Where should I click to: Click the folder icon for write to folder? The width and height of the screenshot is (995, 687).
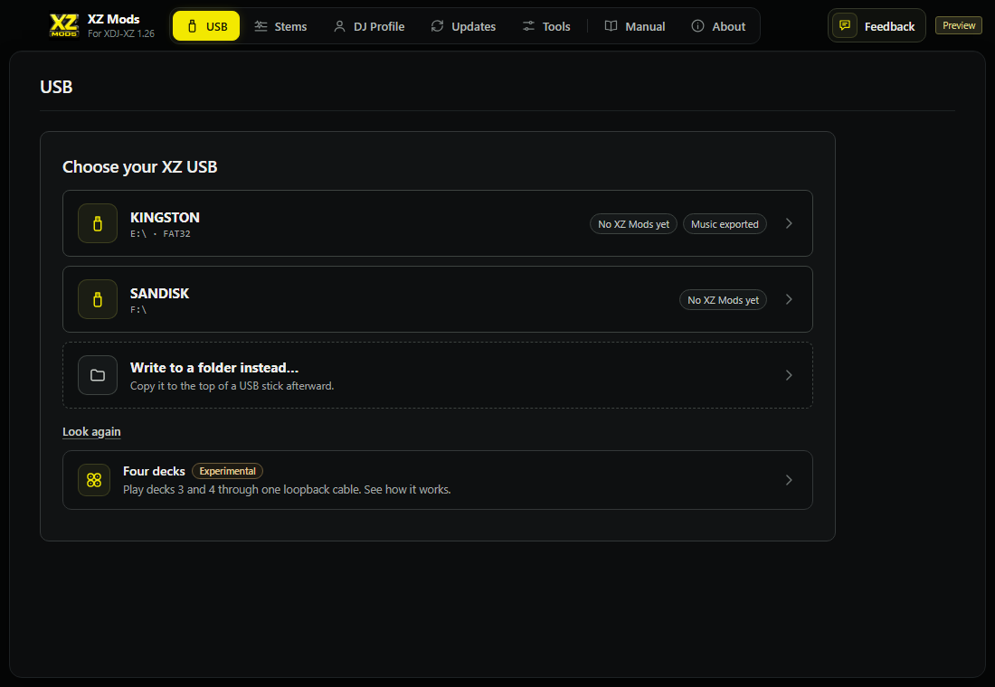[98, 375]
